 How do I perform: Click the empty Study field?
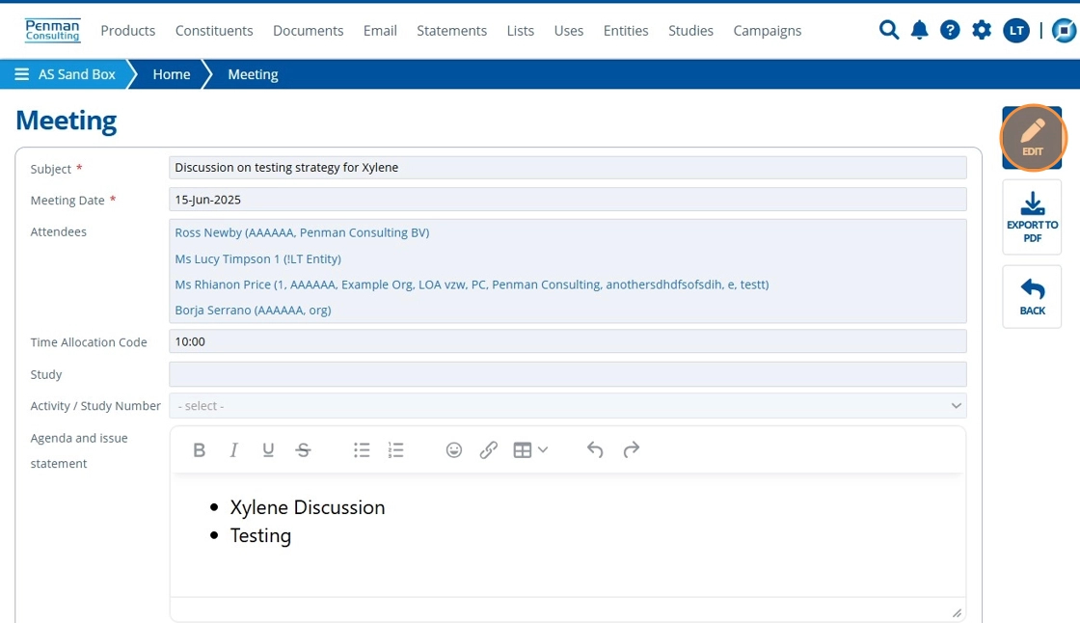tap(568, 374)
